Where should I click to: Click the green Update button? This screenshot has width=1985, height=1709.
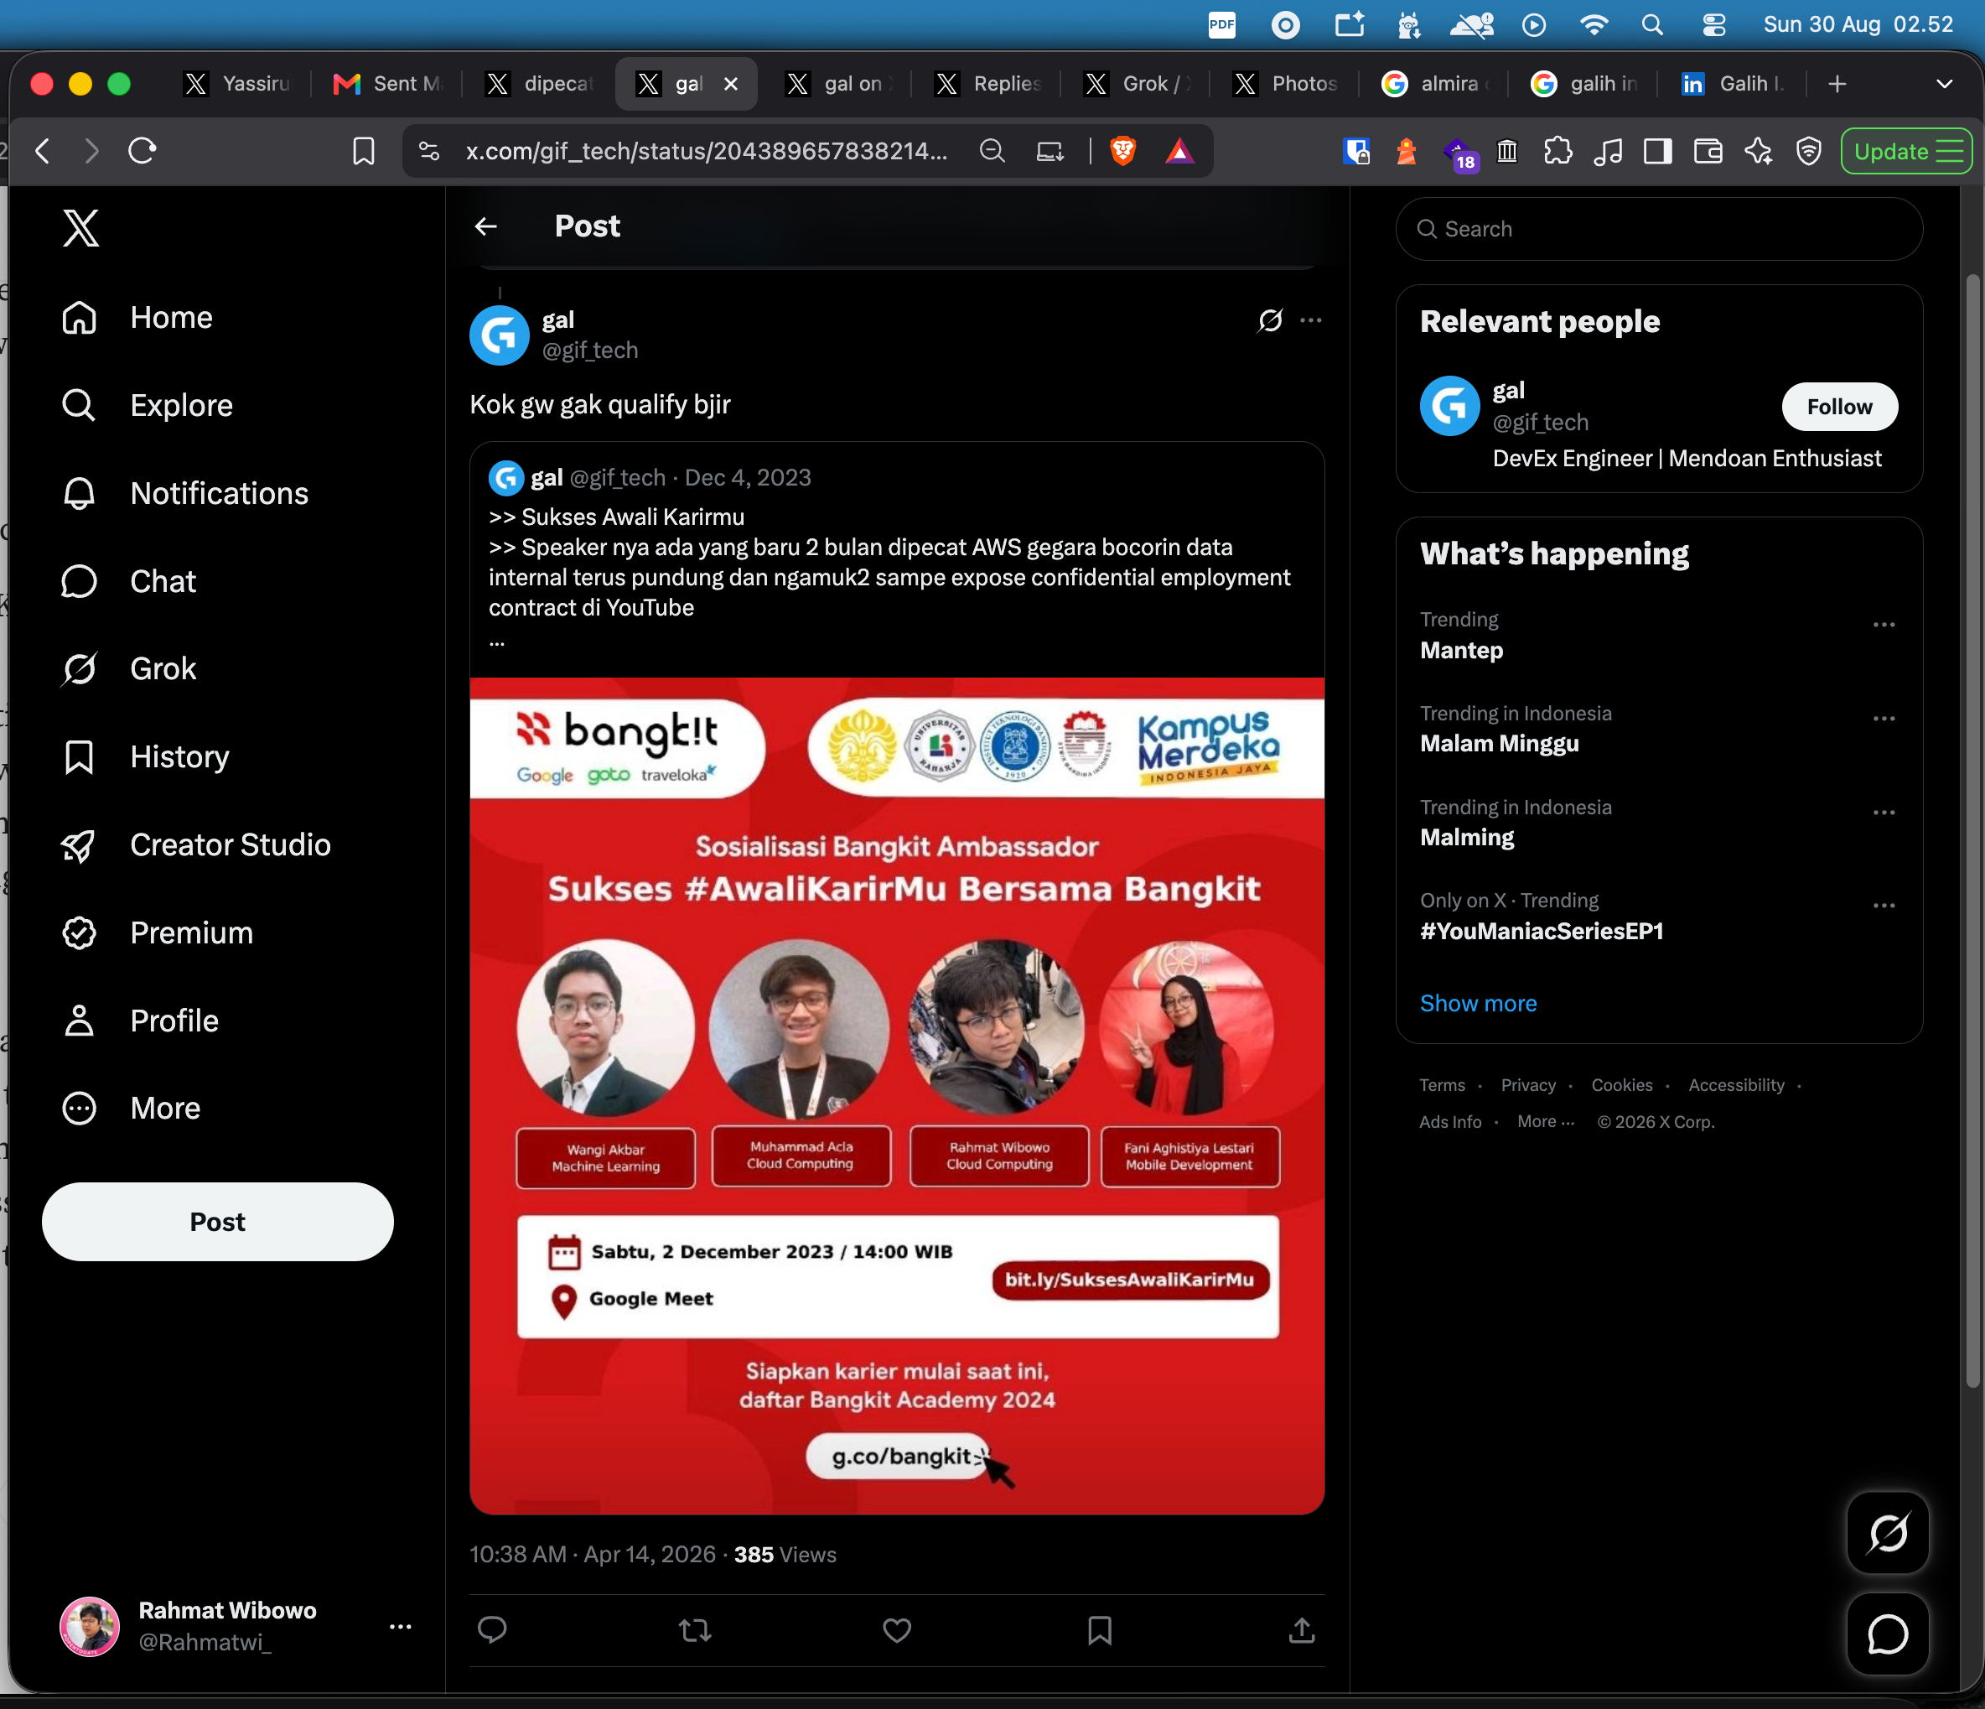[x=1905, y=152]
